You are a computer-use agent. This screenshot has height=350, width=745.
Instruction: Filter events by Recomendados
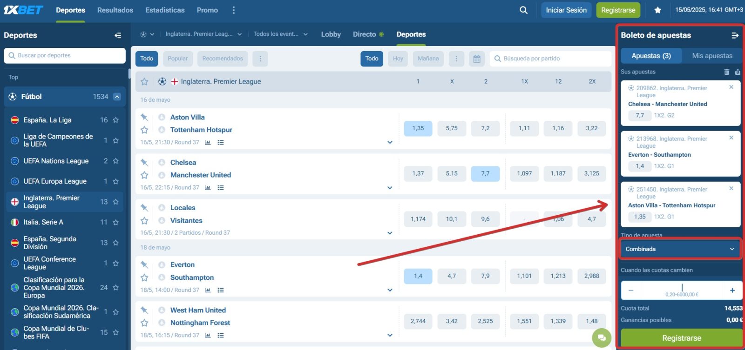coord(223,59)
